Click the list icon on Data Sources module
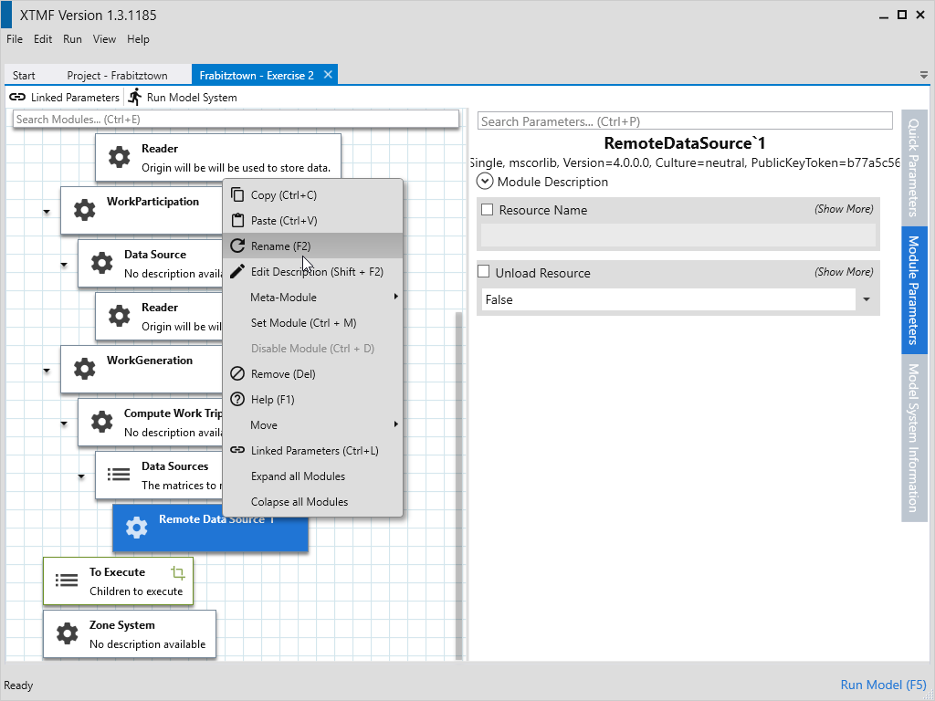The height and width of the screenshot is (701, 935). 119,475
